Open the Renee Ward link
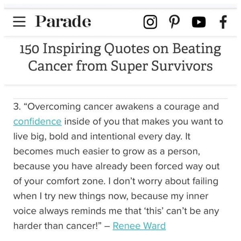This screenshot has width=241, height=241. pos(139,226)
